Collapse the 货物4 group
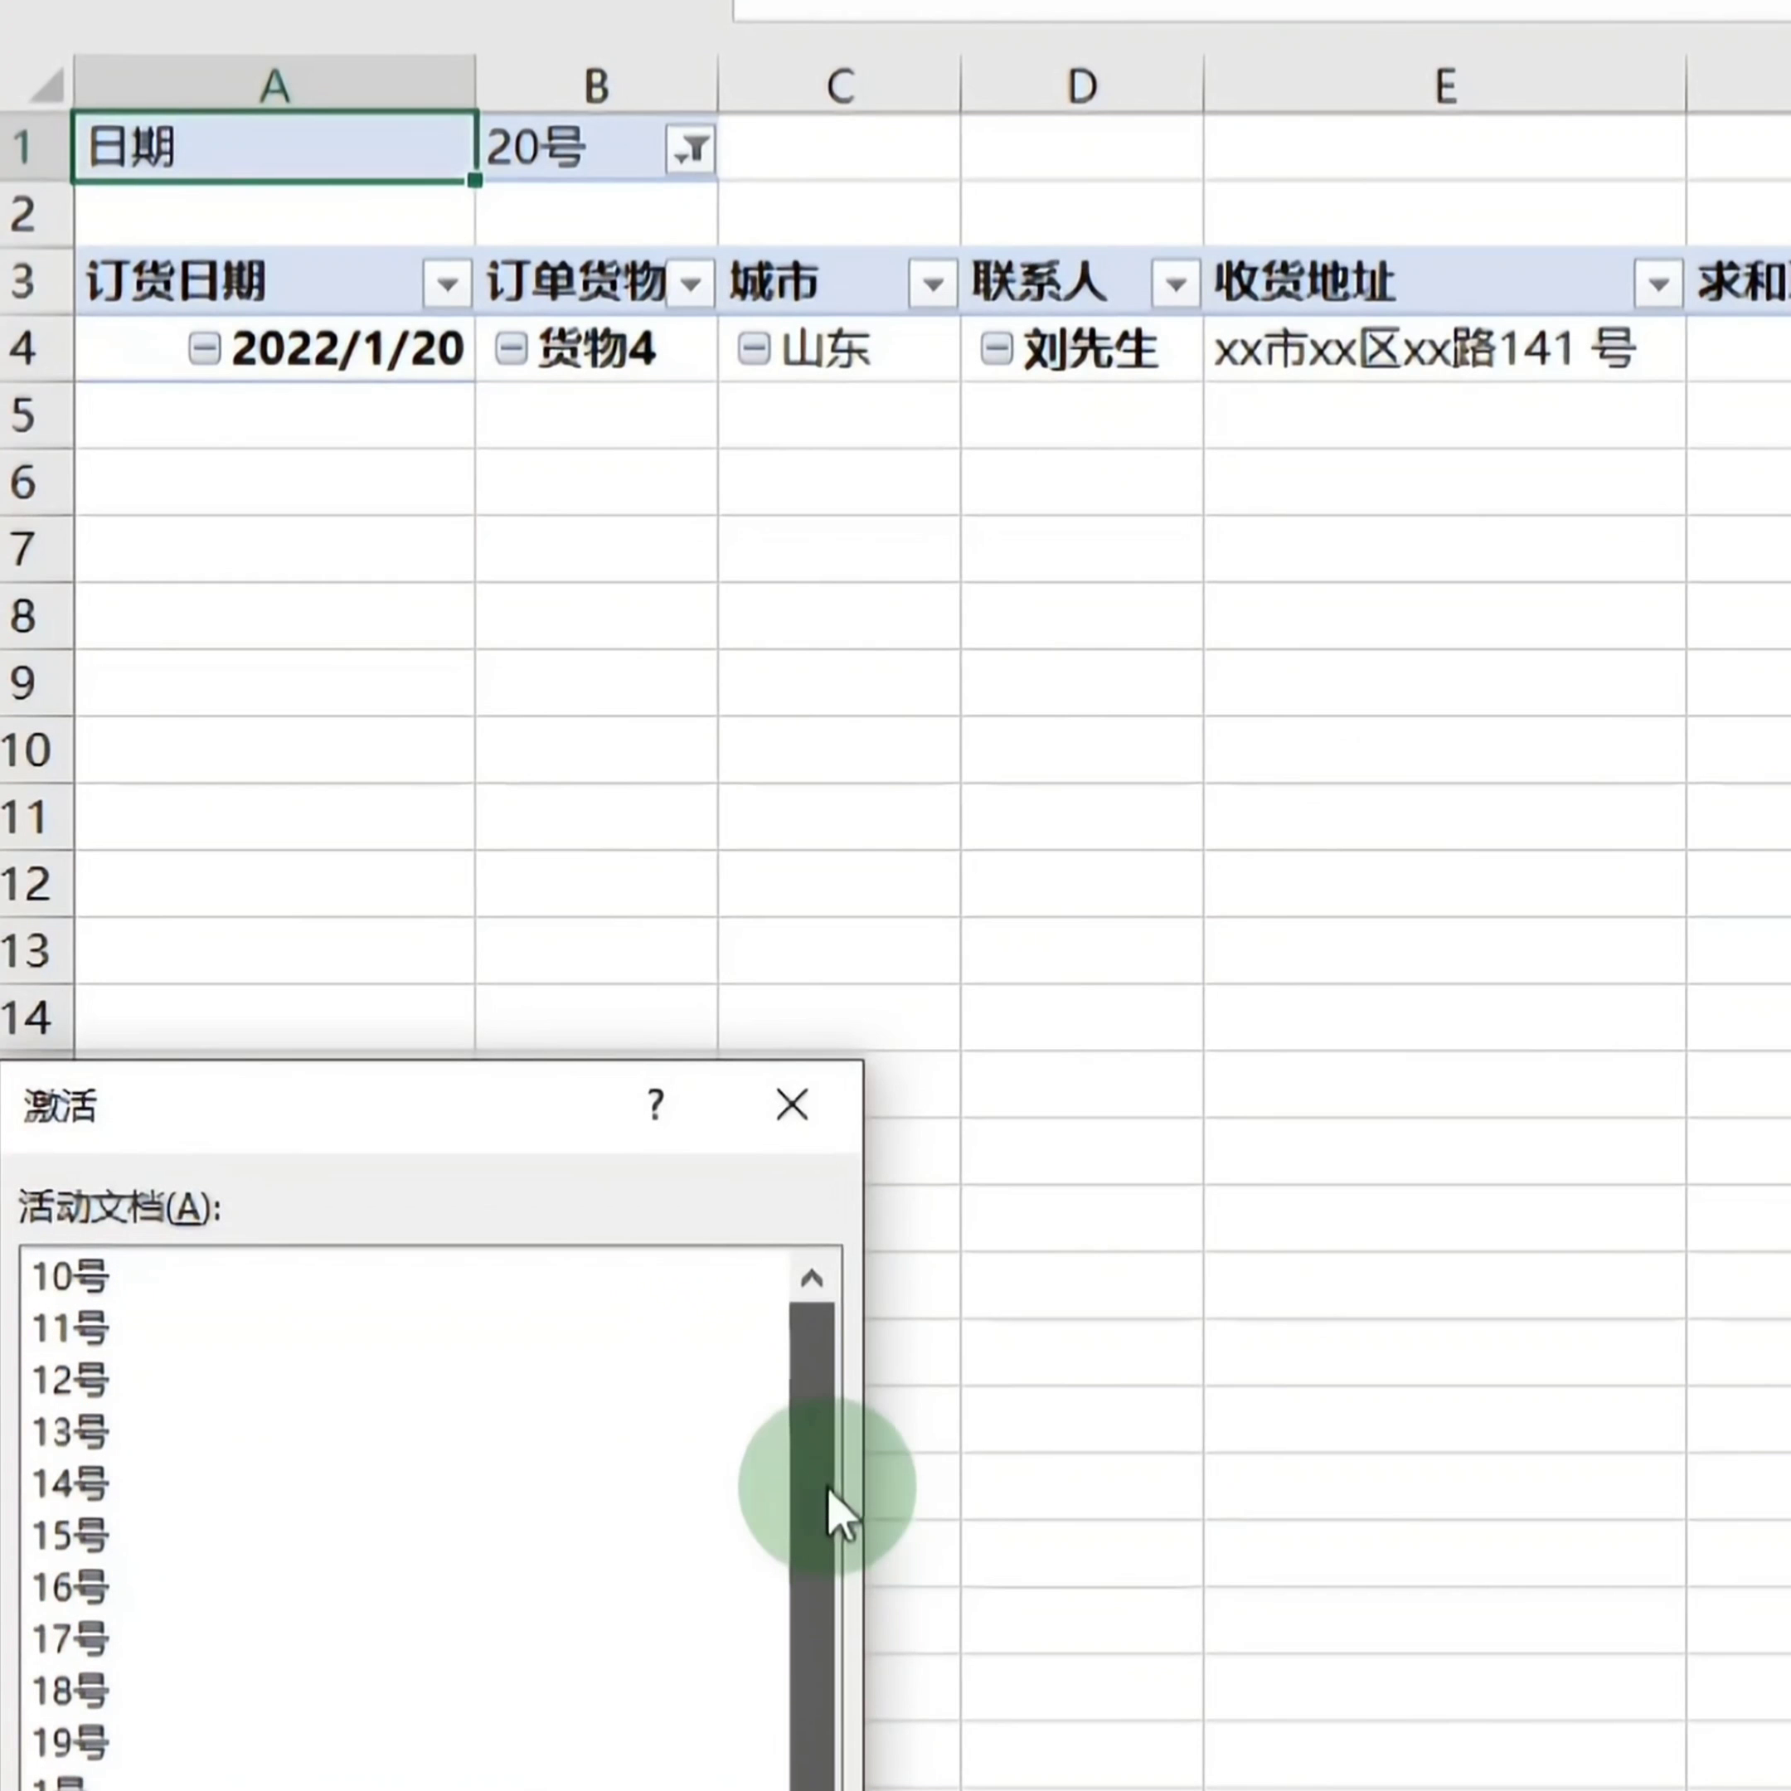Screen dimensions: 1791x1791 511,348
